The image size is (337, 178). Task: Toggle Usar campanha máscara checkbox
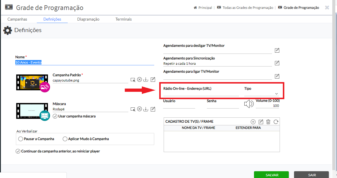(x=55, y=116)
